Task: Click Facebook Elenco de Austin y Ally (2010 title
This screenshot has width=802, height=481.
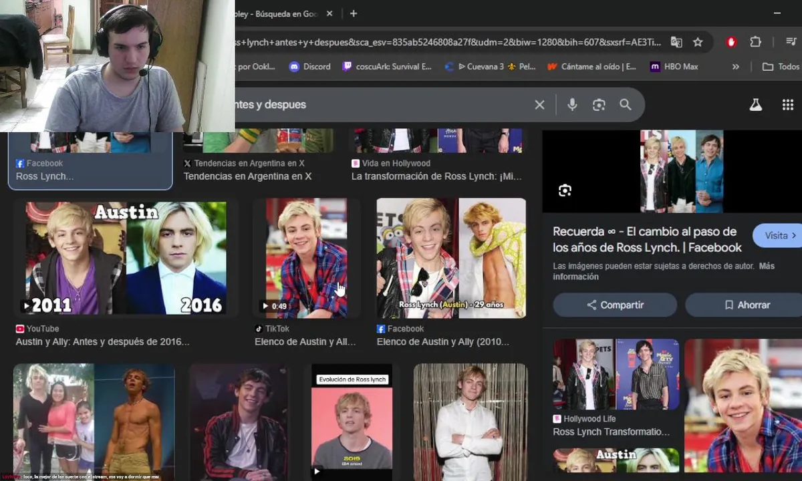Action: coord(443,341)
